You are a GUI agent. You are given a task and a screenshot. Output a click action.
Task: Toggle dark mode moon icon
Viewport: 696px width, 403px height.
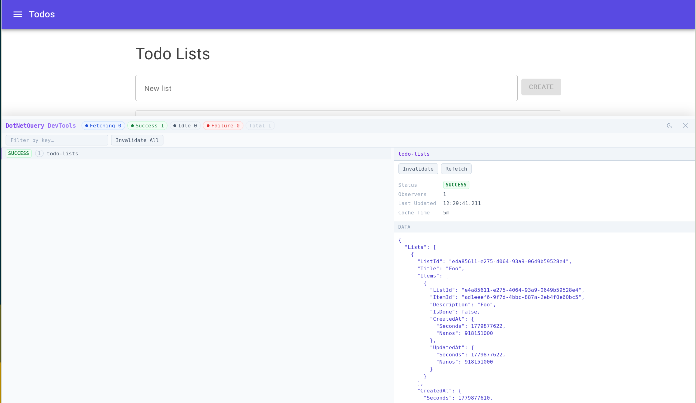click(x=670, y=126)
